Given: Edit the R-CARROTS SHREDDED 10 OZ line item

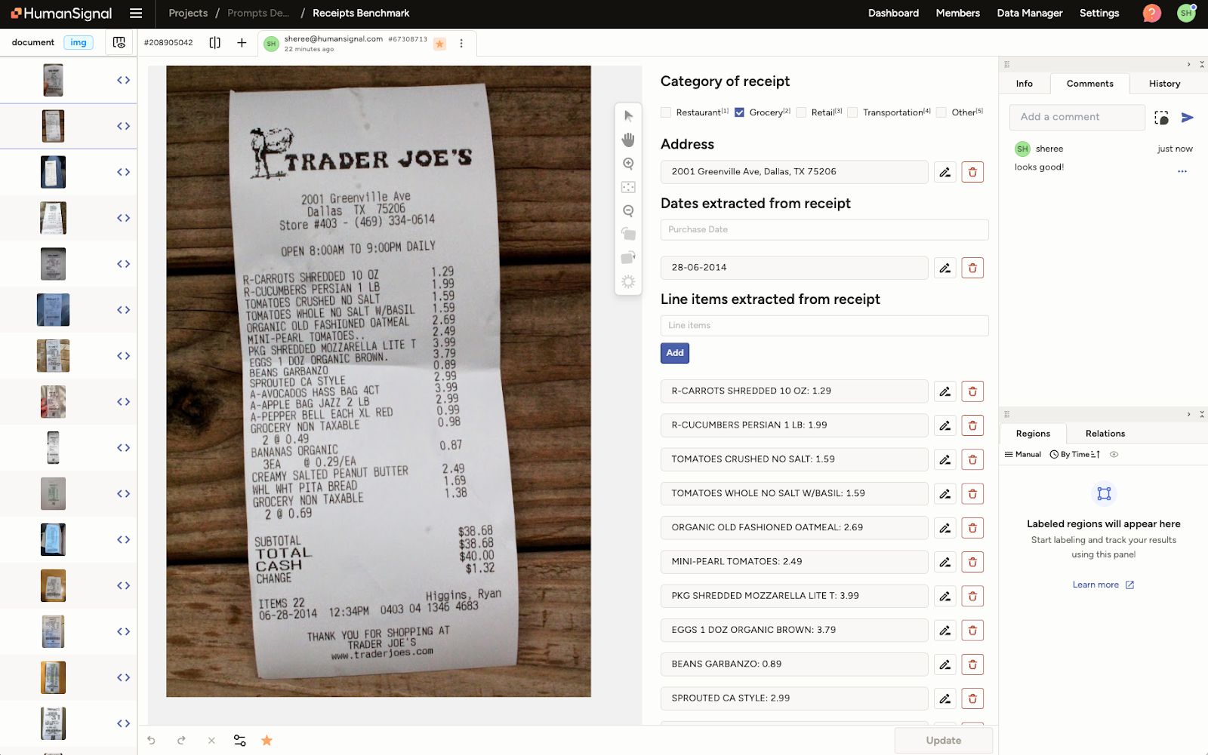Looking at the screenshot, I should point(945,391).
